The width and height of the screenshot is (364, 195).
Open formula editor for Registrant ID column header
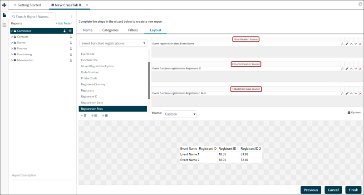point(342,68)
